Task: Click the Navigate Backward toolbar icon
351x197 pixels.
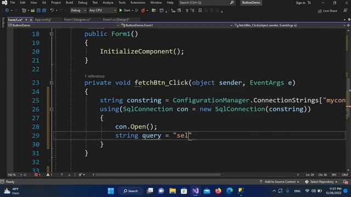Action: pos(7,10)
